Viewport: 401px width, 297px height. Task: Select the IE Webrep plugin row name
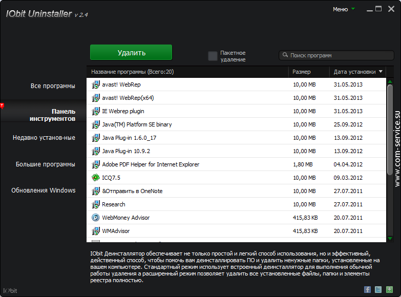pyautogui.click(x=123, y=111)
